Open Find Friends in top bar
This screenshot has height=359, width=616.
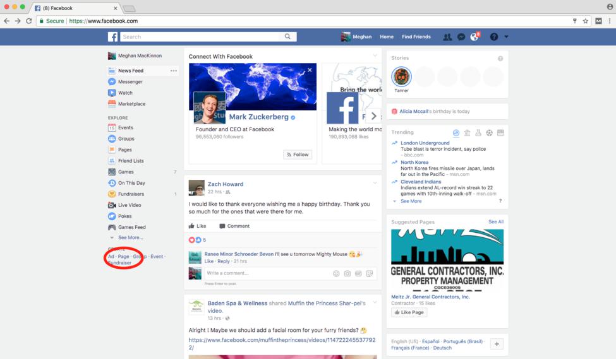(x=416, y=37)
